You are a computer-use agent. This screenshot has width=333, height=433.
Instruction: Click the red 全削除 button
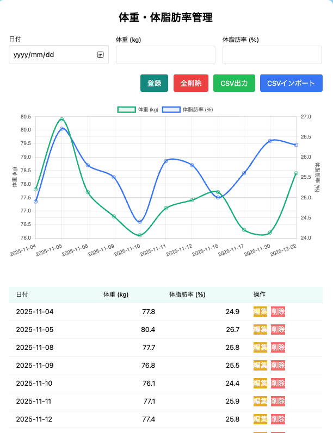point(191,83)
